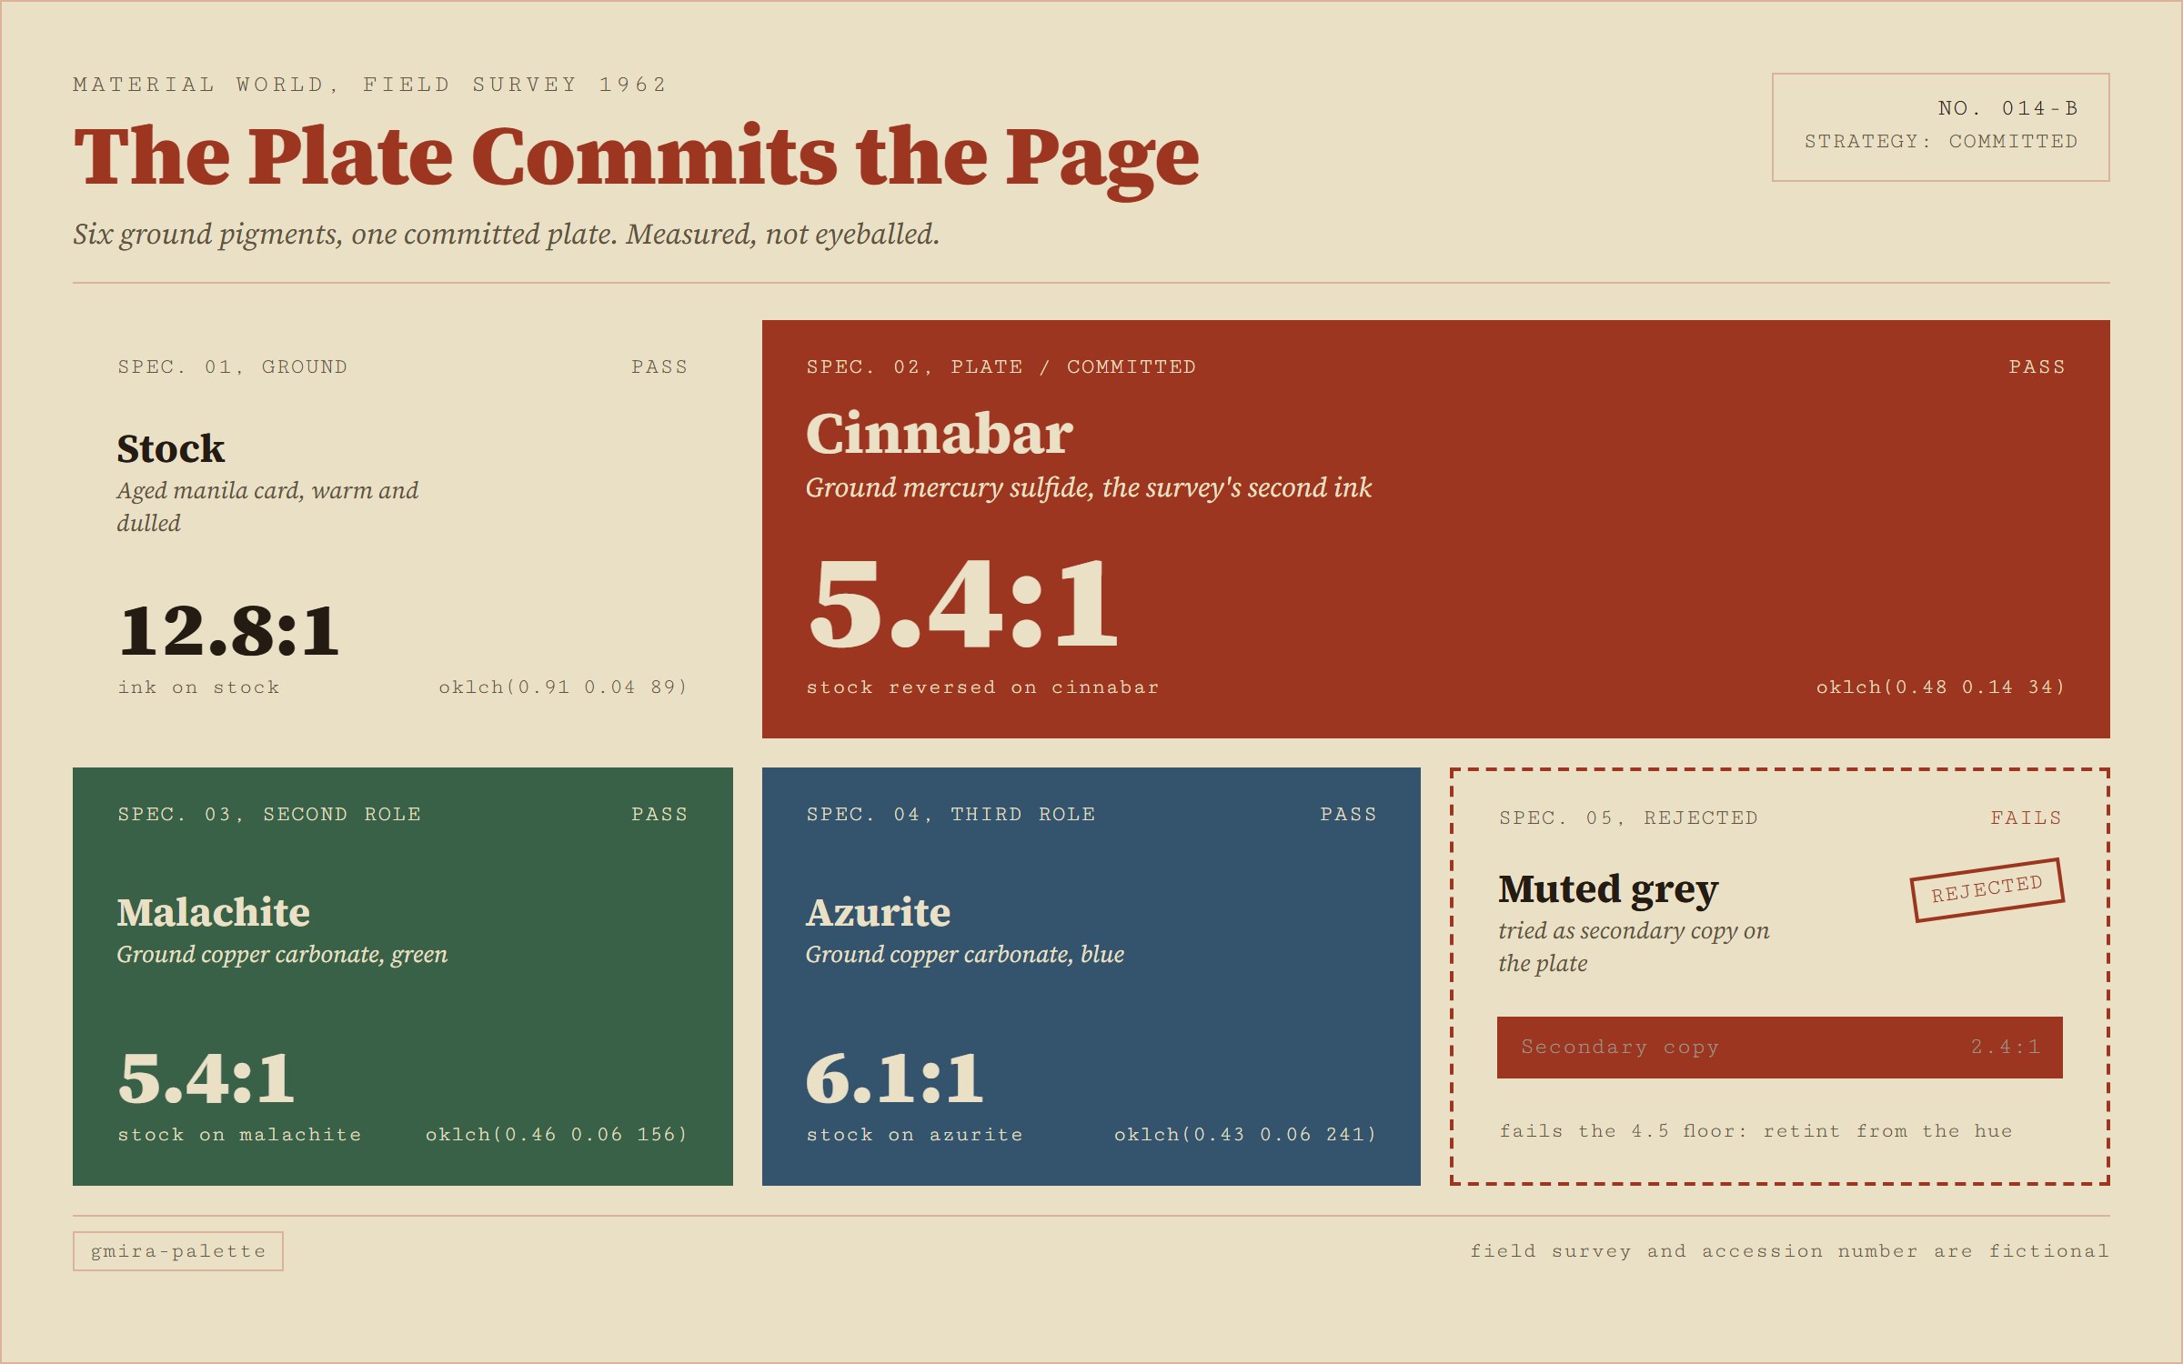
Task: Select the Azurite blue swatch card
Action: click(1091, 976)
